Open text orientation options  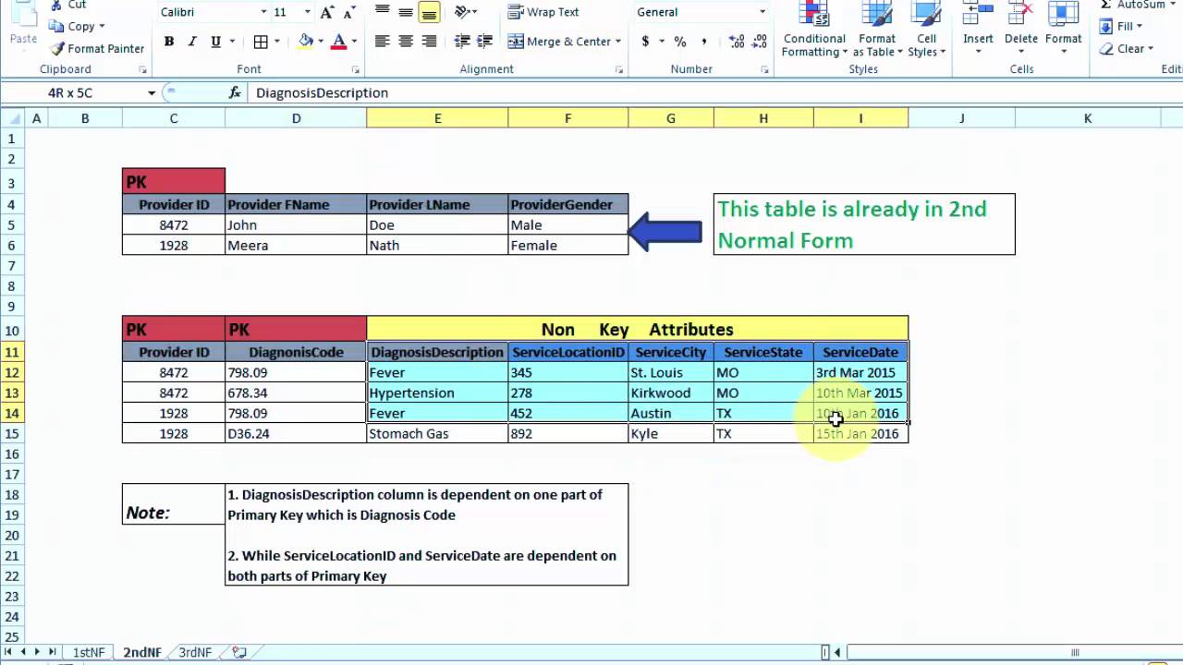click(466, 12)
